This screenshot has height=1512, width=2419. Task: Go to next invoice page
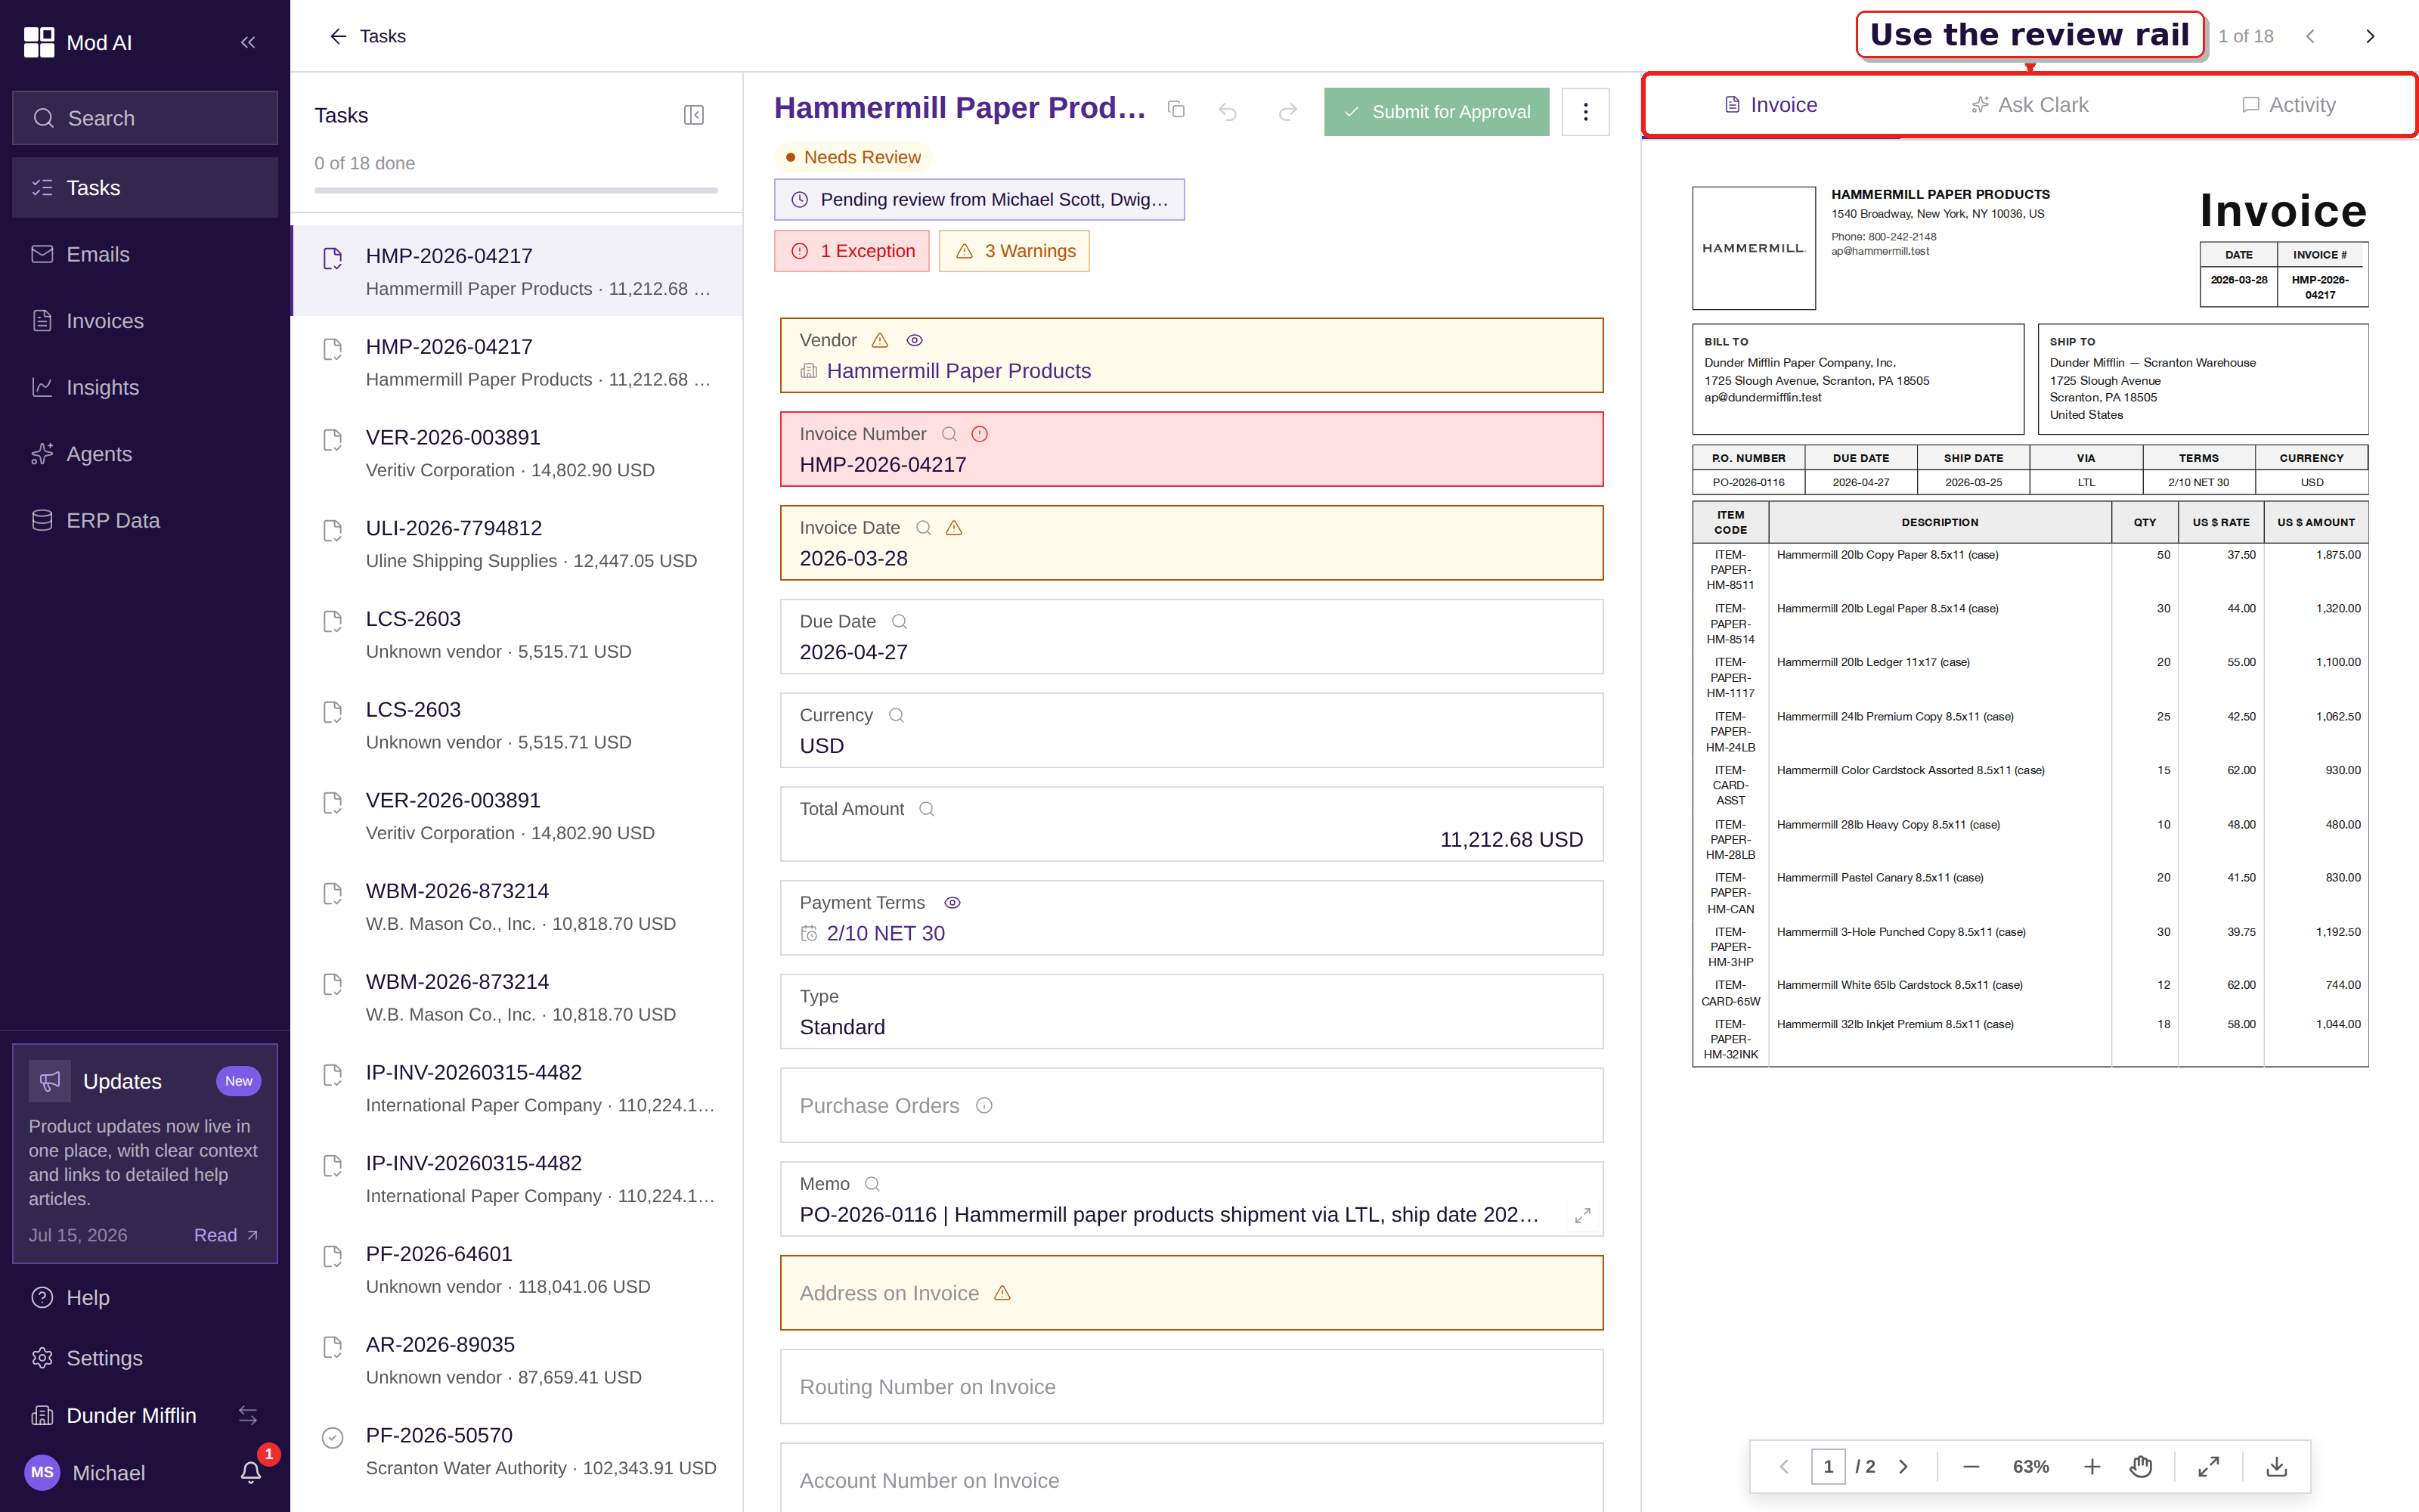[1903, 1466]
